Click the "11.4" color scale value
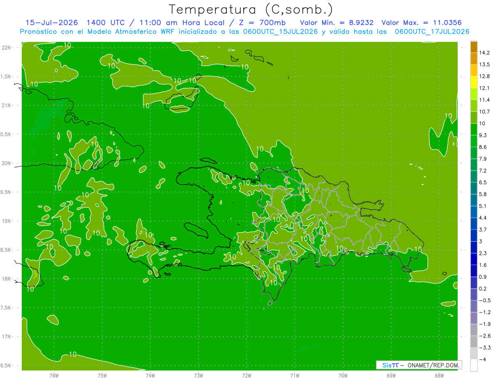This screenshot has height=381, width=493. pos(484,100)
